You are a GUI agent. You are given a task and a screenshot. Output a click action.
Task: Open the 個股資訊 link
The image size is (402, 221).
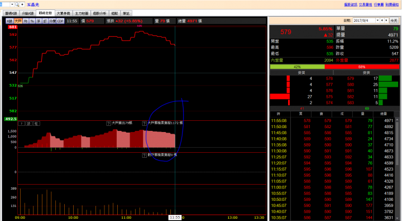pos(351,4)
